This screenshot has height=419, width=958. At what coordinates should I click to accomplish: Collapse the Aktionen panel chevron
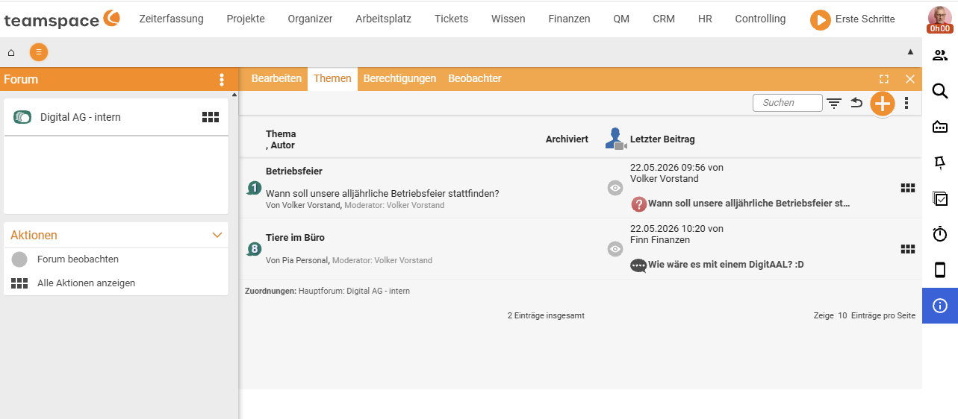(x=217, y=235)
